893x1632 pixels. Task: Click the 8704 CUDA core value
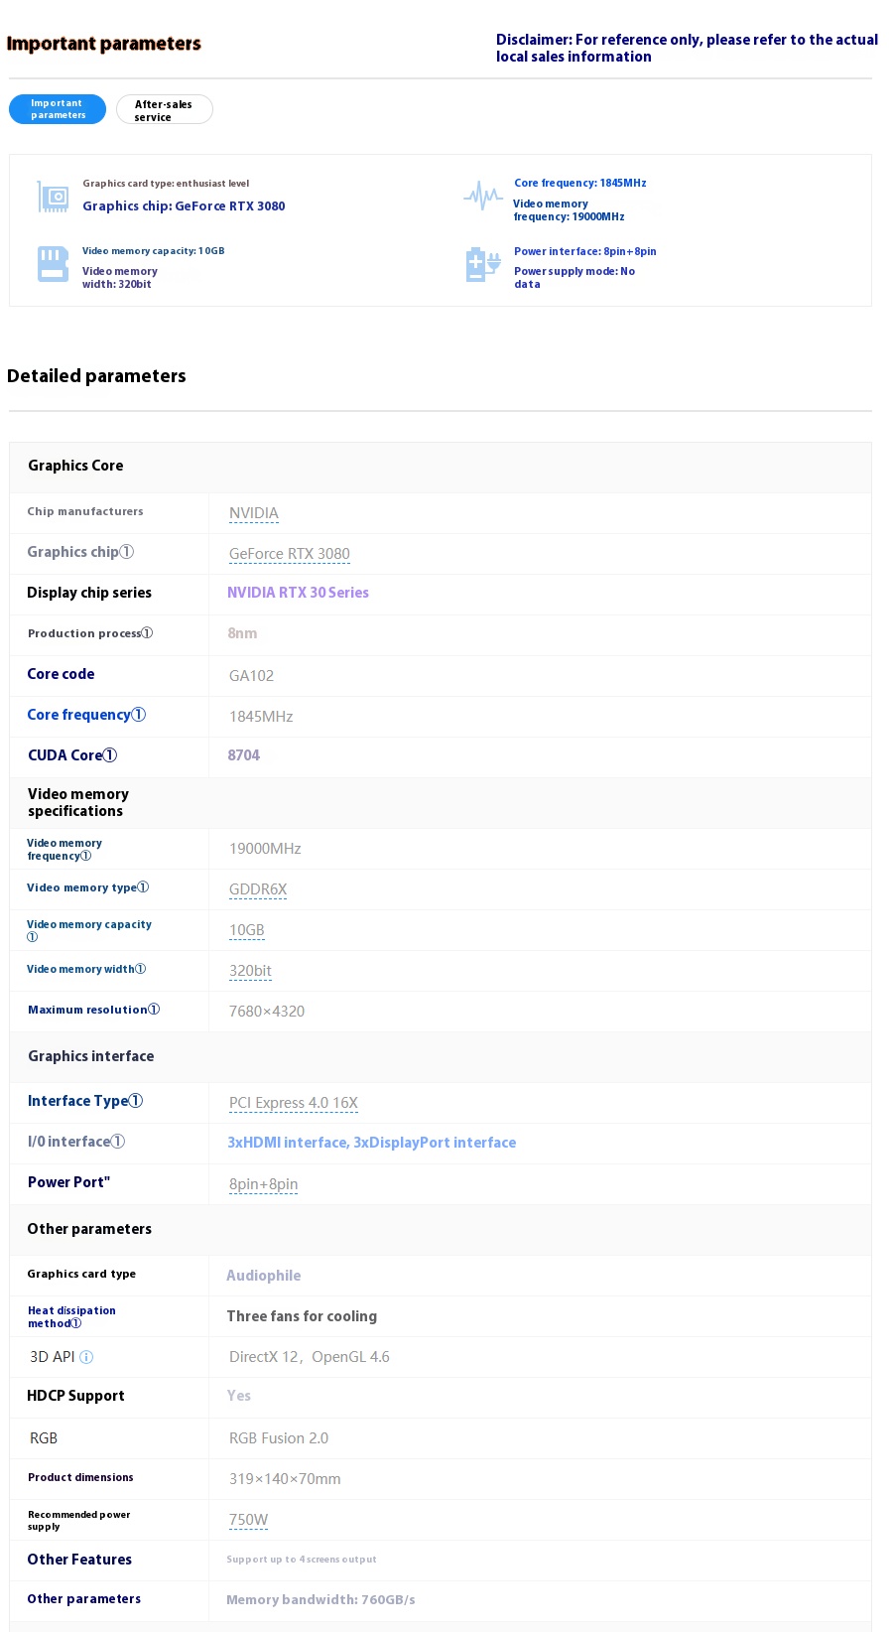[244, 755]
